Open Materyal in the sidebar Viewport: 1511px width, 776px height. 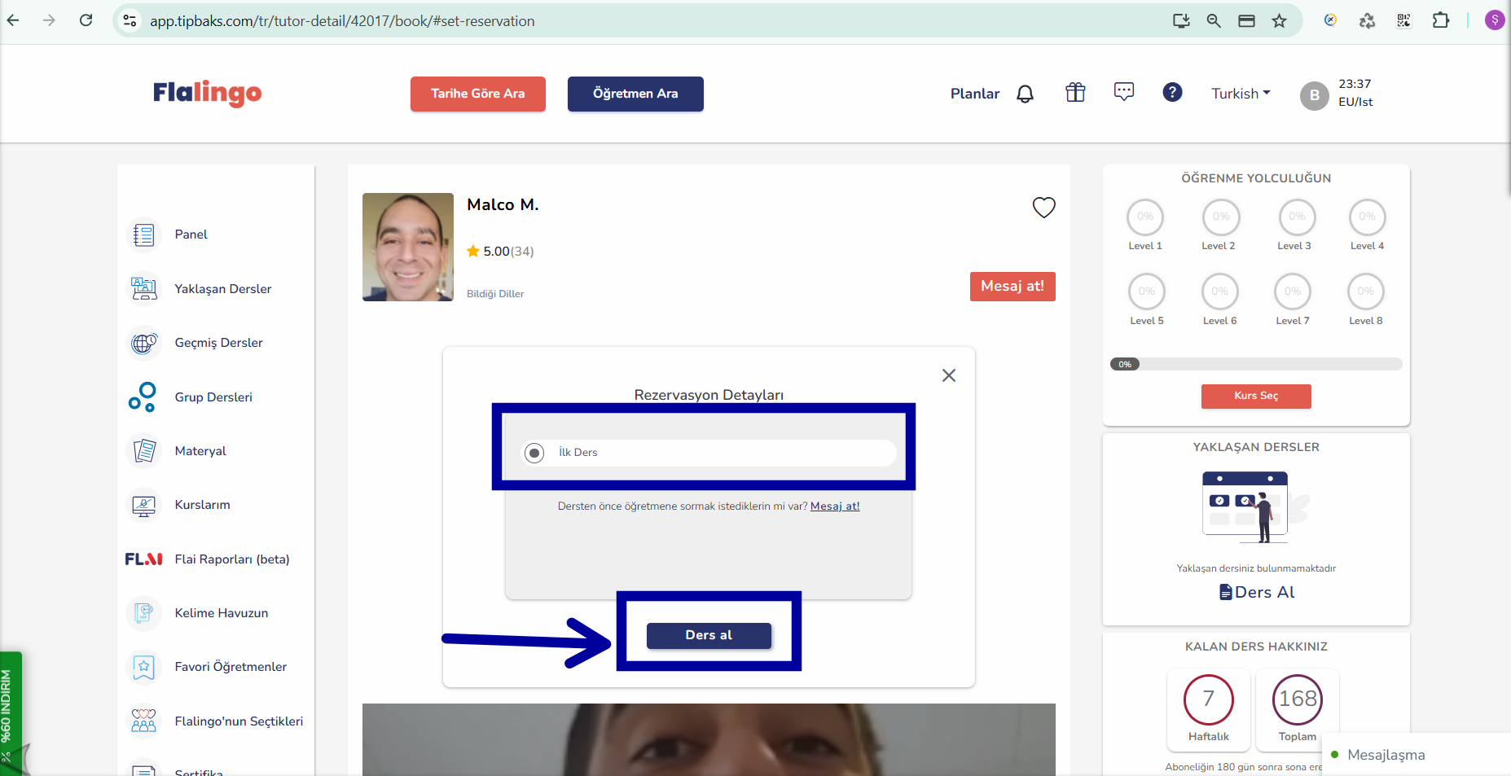(x=200, y=451)
